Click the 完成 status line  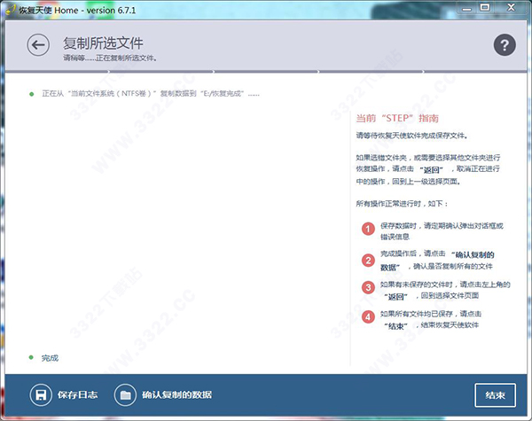coord(50,358)
